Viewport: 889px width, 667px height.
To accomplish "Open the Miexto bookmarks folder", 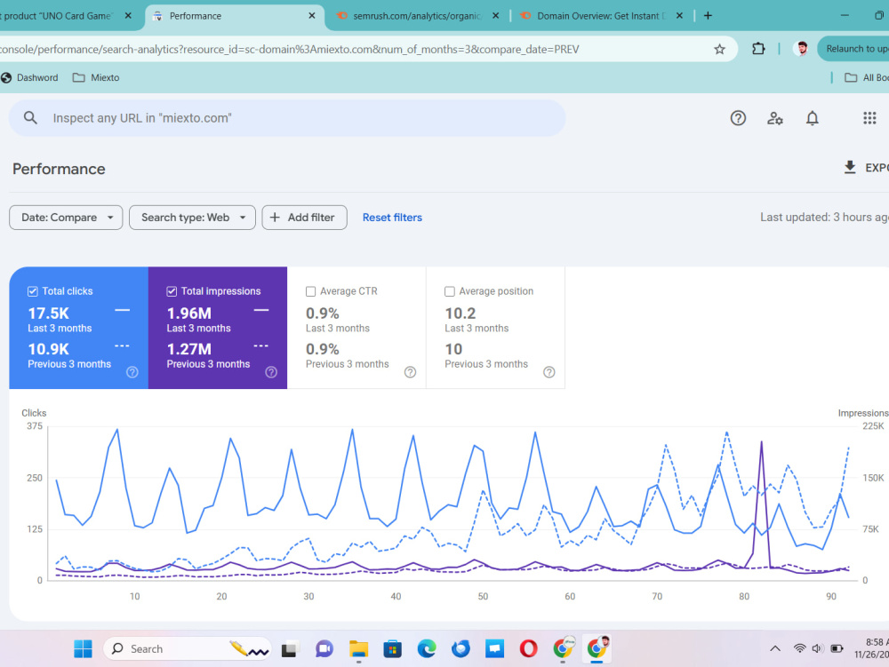I will tap(96, 77).
